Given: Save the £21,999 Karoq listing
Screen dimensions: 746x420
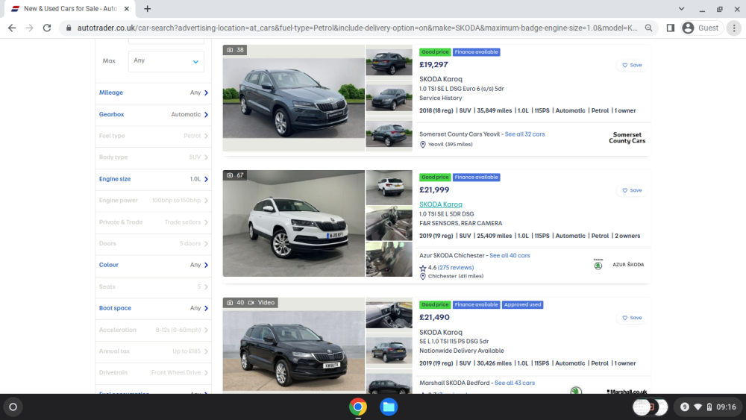Looking at the screenshot, I should pyautogui.click(x=633, y=190).
